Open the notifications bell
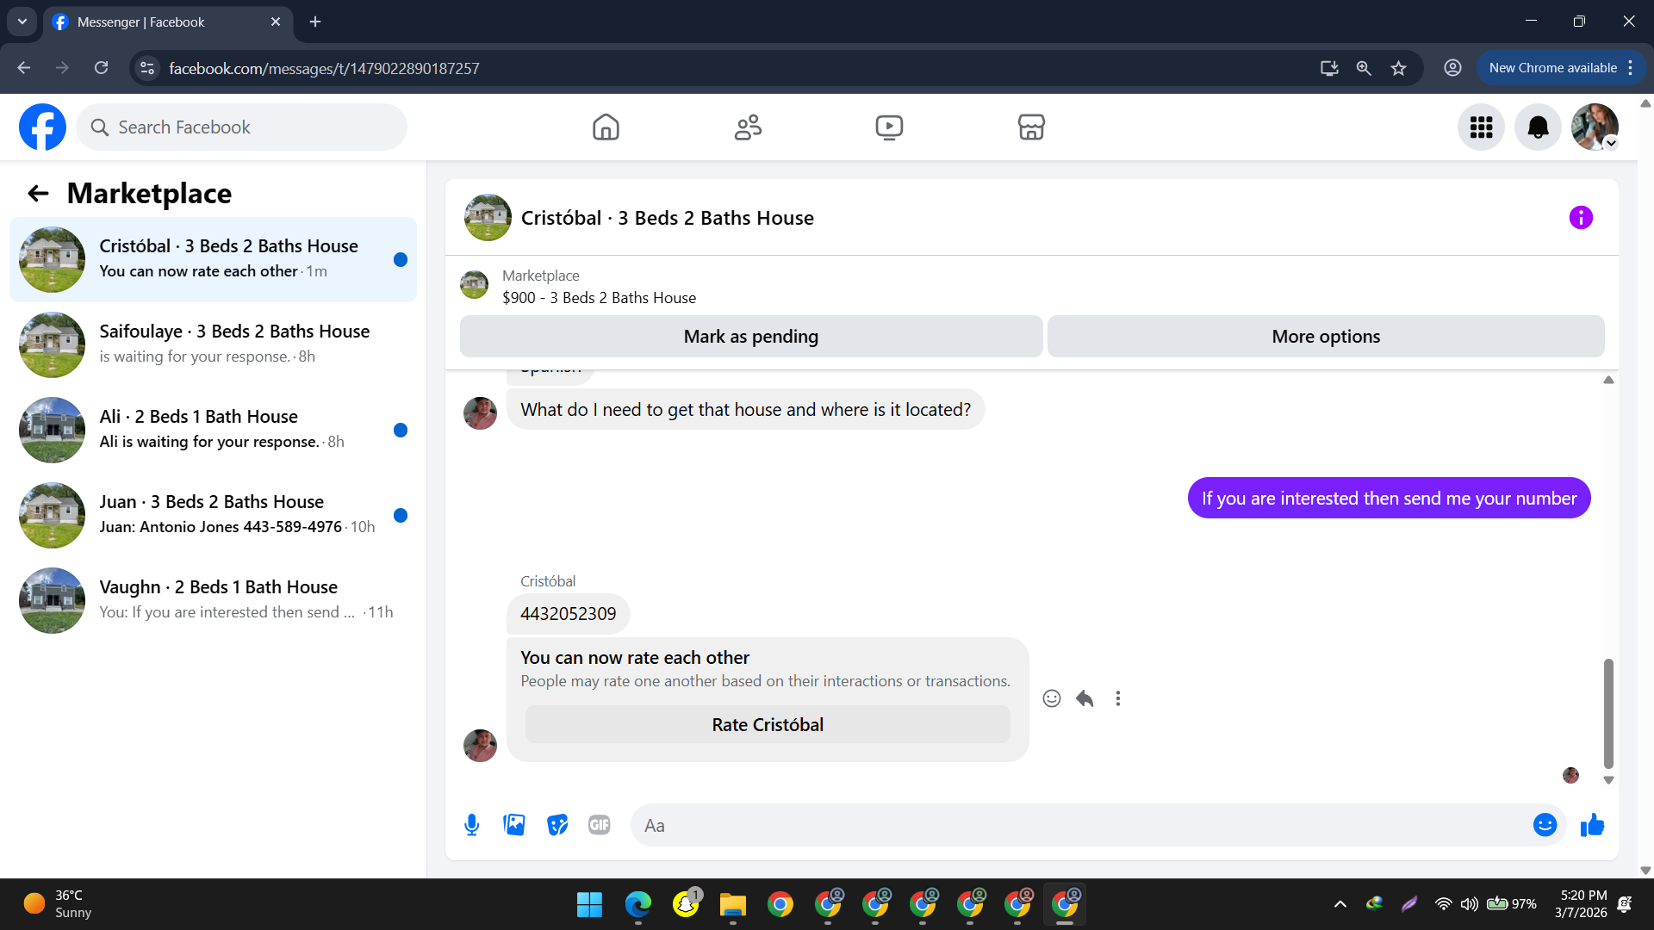Viewport: 1654px width, 930px height. 1538,127
